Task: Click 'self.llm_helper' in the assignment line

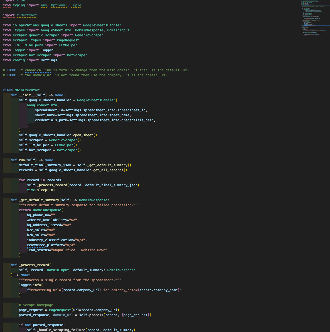Action: pos(34,145)
